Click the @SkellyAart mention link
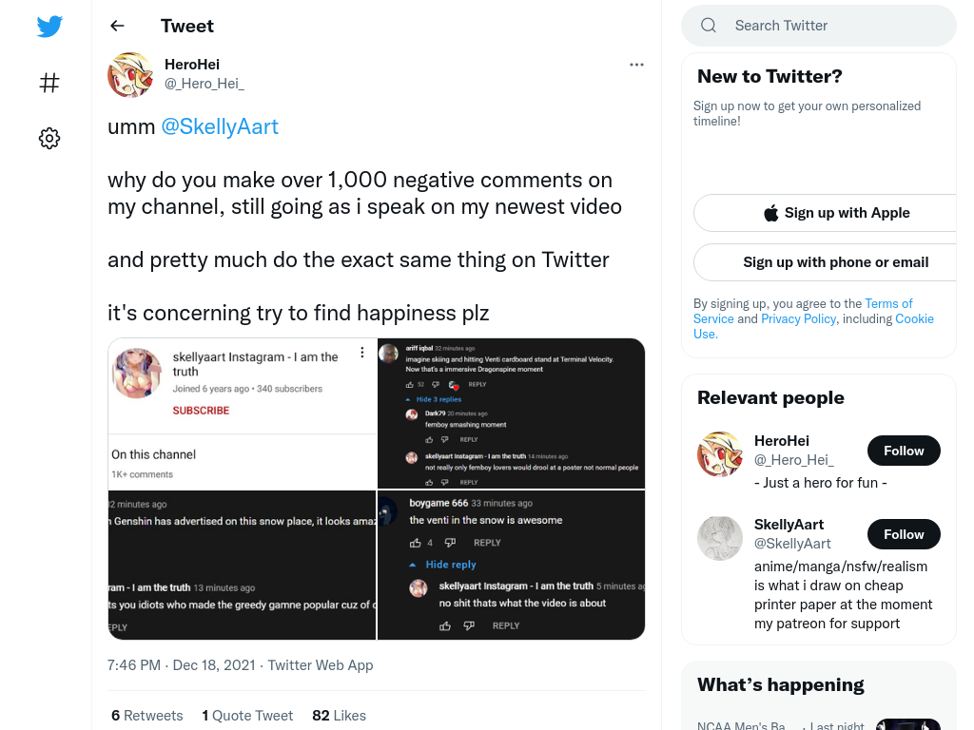The width and height of the screenshot is (974, 730). pyautogui.click(x=220, y=126)
